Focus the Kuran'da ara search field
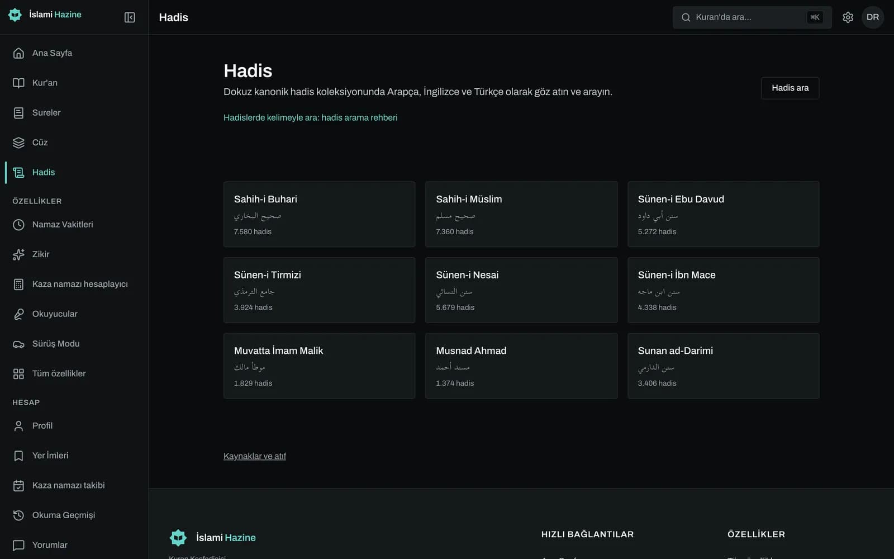Viewport: 894px width, 559px height. coord(752,17)
